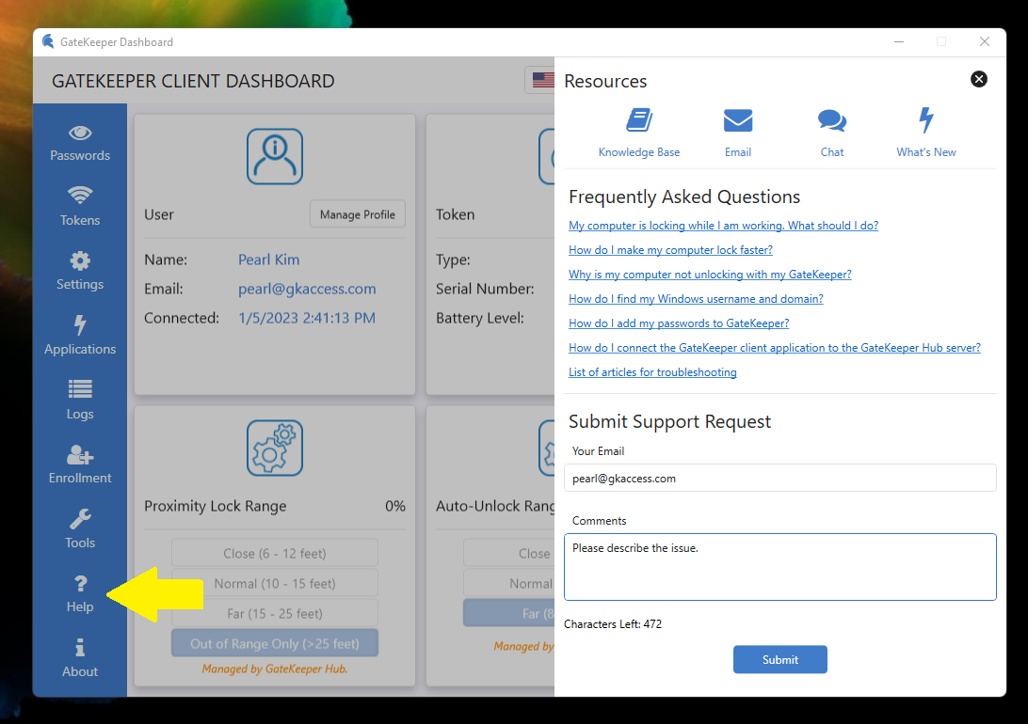
Task: Click the Your Email input field
Action: tap(780, 478)
